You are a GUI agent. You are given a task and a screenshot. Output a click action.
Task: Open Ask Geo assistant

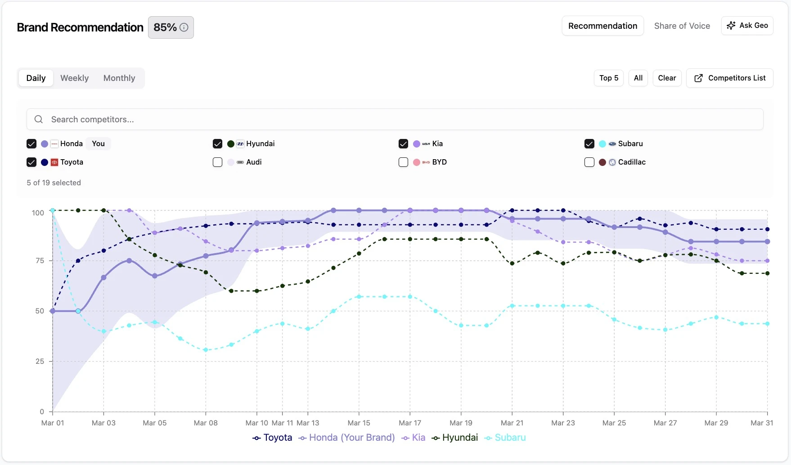pos(747,26)
